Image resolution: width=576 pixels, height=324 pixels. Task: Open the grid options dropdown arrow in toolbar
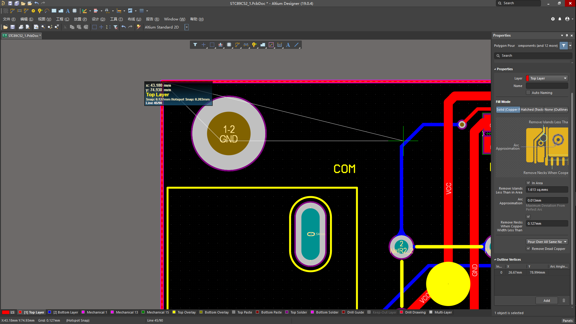(x=147, y=11)
